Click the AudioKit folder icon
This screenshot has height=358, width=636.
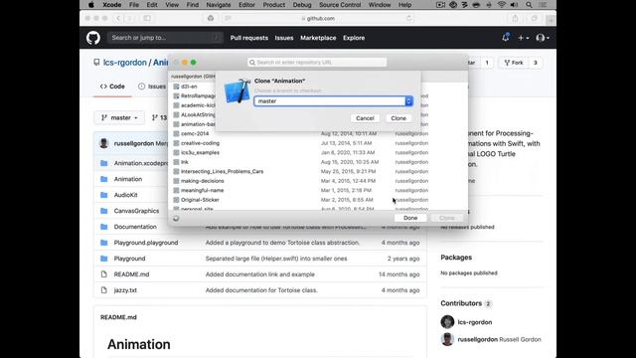(103, 195)
